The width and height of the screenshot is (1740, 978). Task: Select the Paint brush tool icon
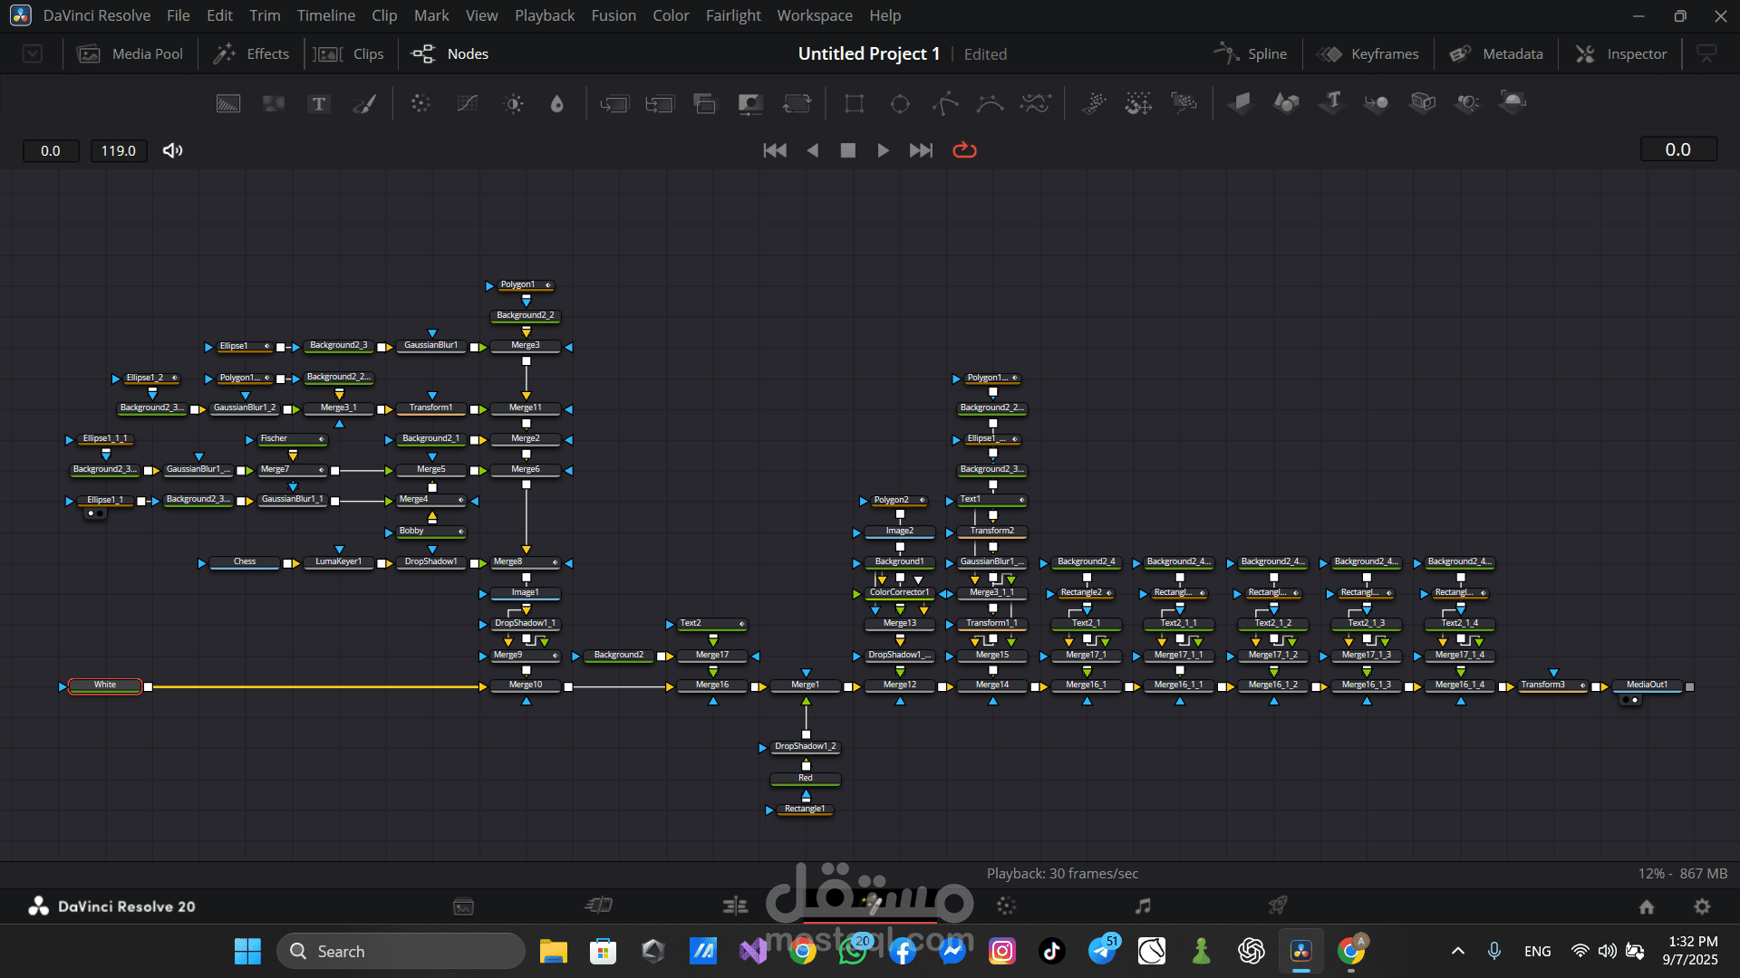click(x=364, y=104)
